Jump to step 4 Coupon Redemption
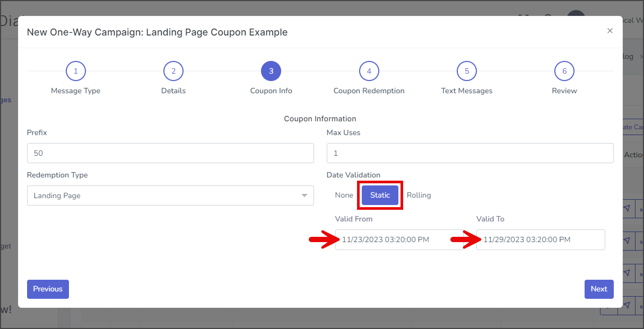This screenshot has height=329, width=644. pyautogui.click(x=369, y=71)
